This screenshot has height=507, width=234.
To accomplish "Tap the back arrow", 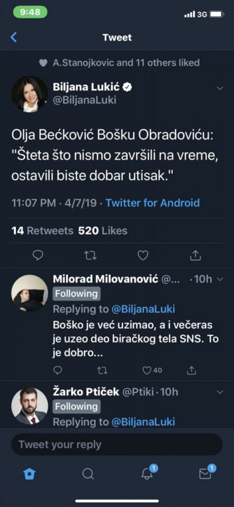I will pyautogui.click(x=14, y=37).
